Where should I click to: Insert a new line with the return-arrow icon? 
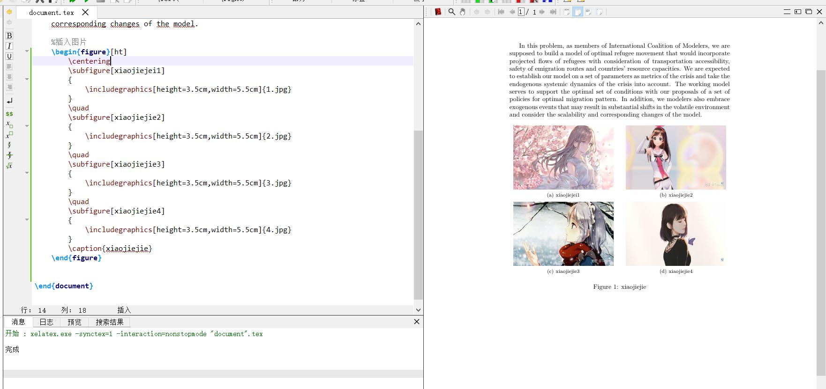click(x=9, y=101)
